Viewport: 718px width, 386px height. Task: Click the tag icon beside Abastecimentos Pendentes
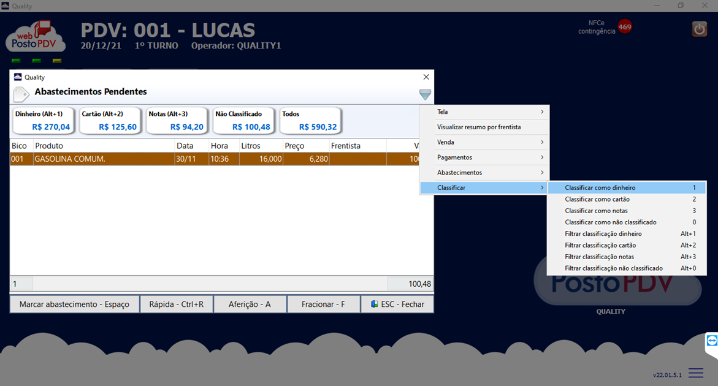21,94
